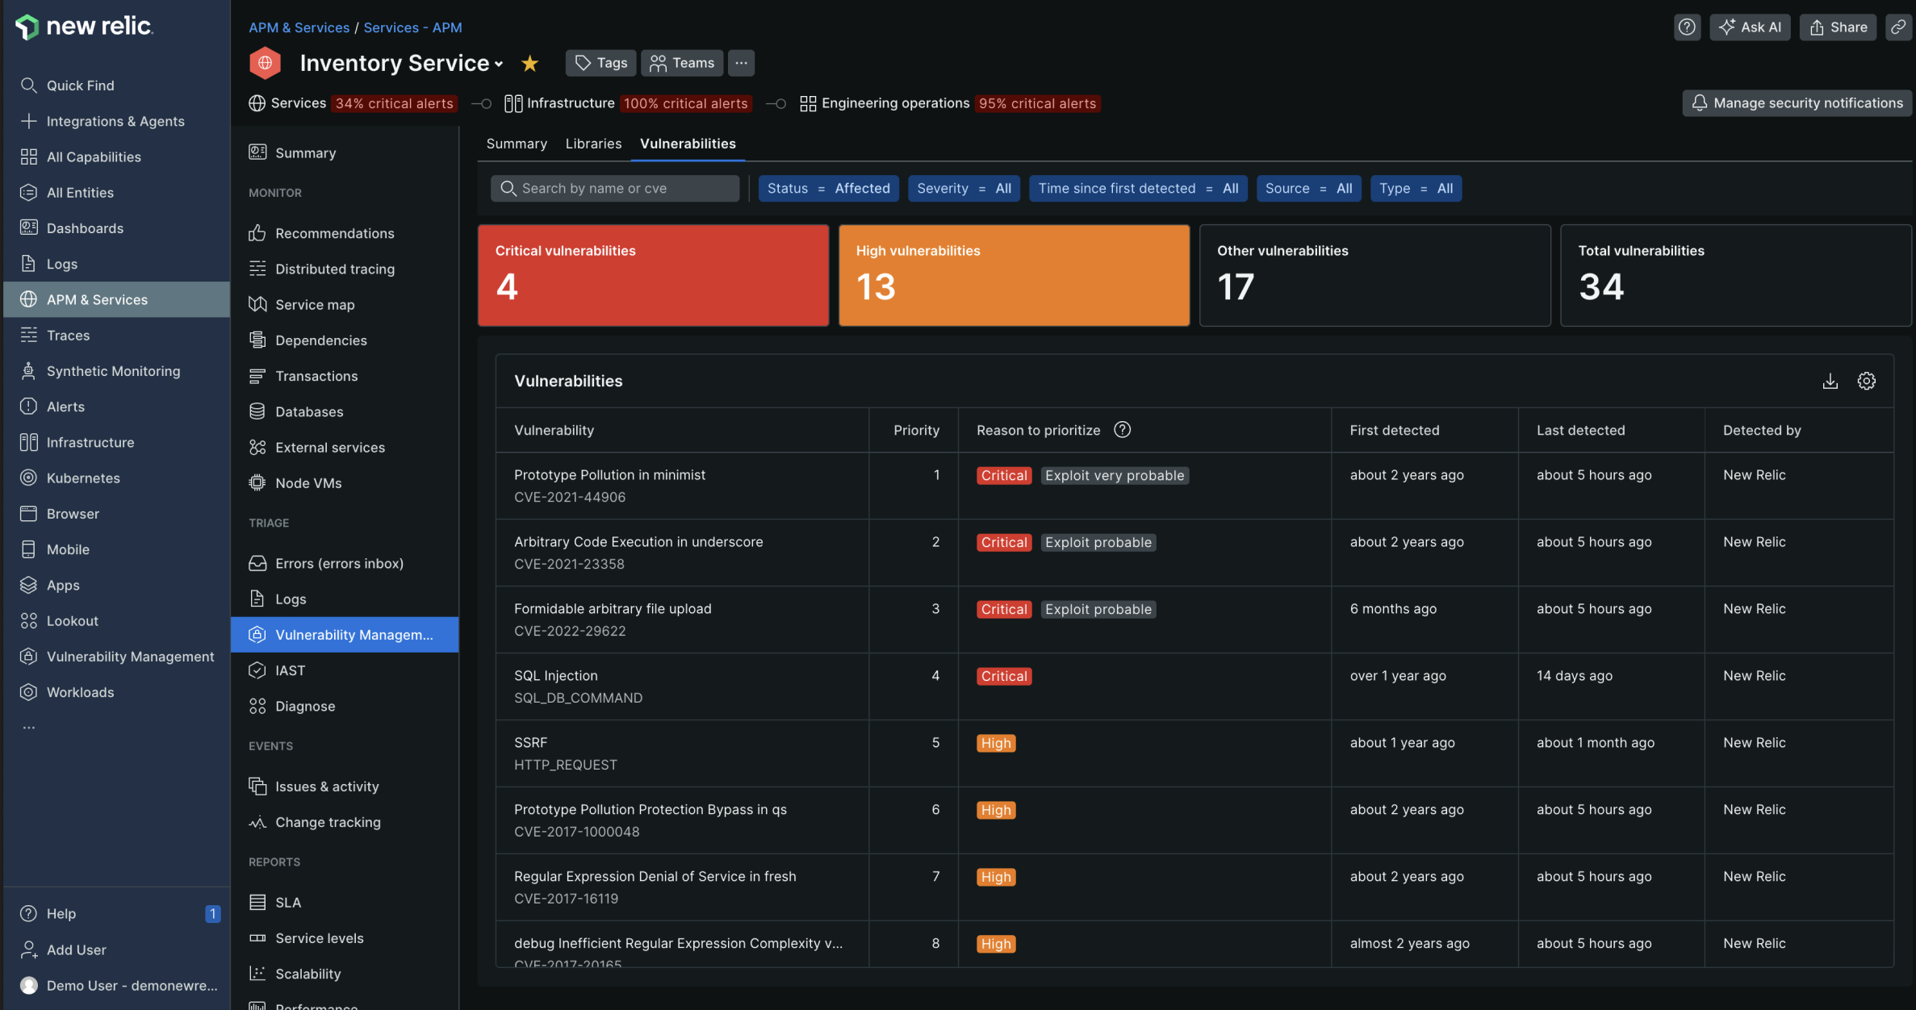This screenshot has width=1916, height=1010.
Task: Click the download icon in Vulnerabilities table
Action: 1830,380
